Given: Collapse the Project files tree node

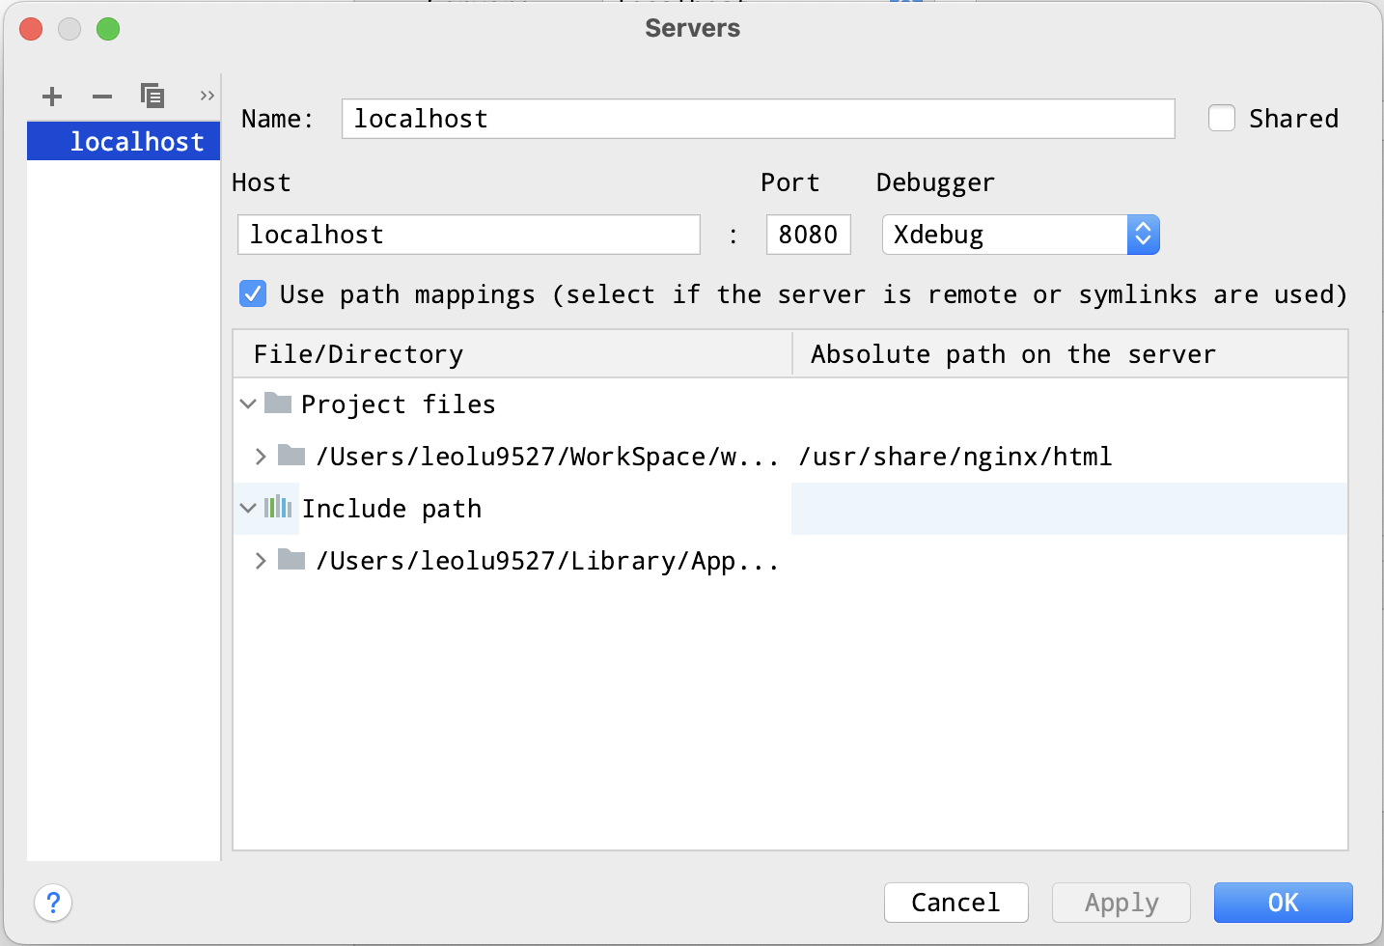Looking at the screenshot, I should (248, 403).
